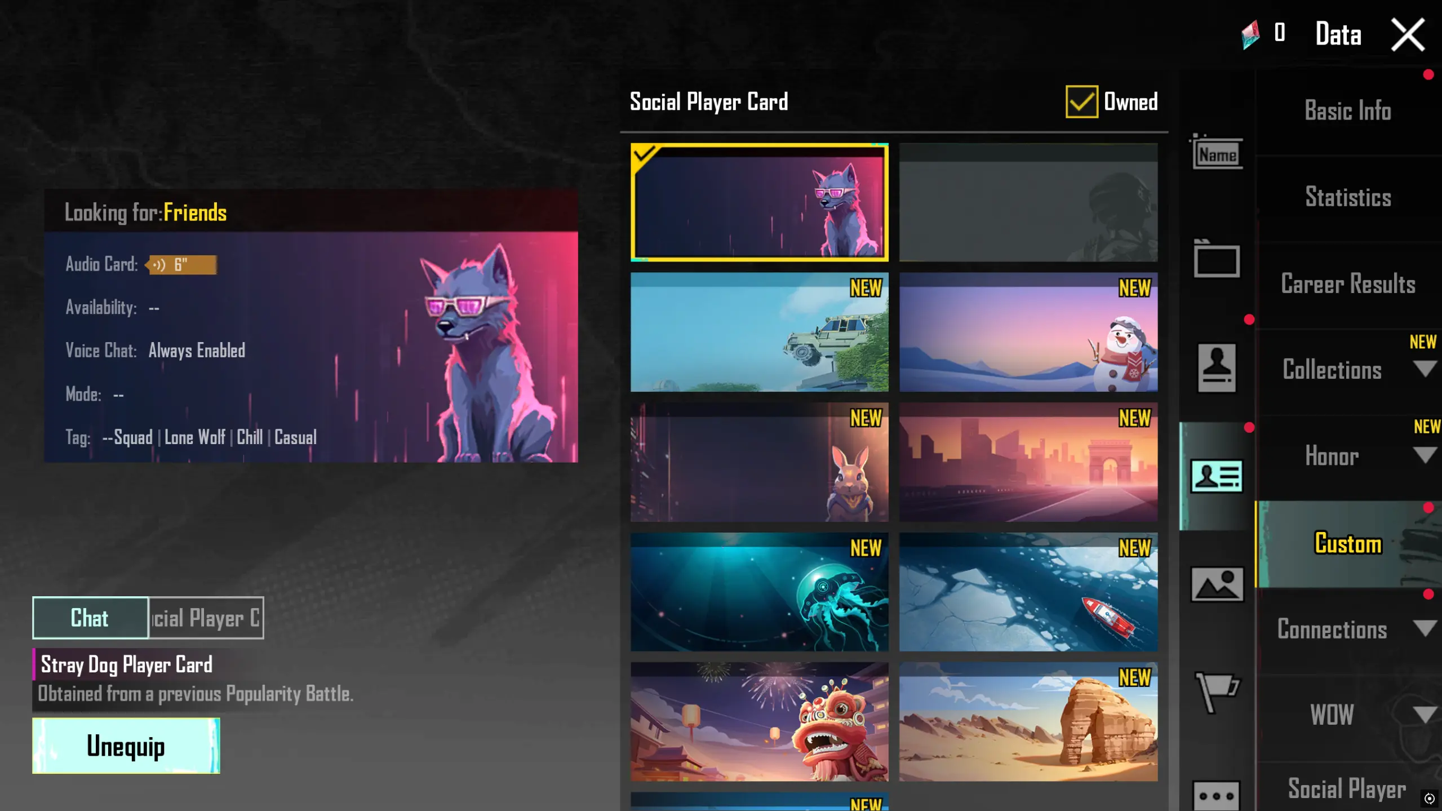
Task: Expand the WOW section arrow
Action: point(1425,715)
